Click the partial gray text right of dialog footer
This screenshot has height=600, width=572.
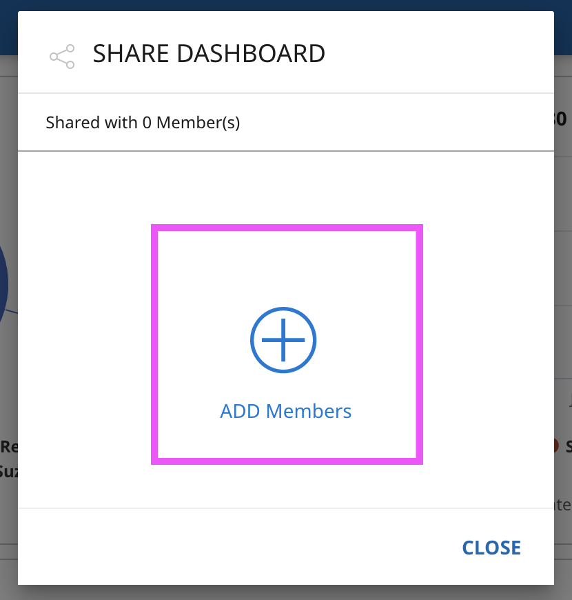click(563, 506)
